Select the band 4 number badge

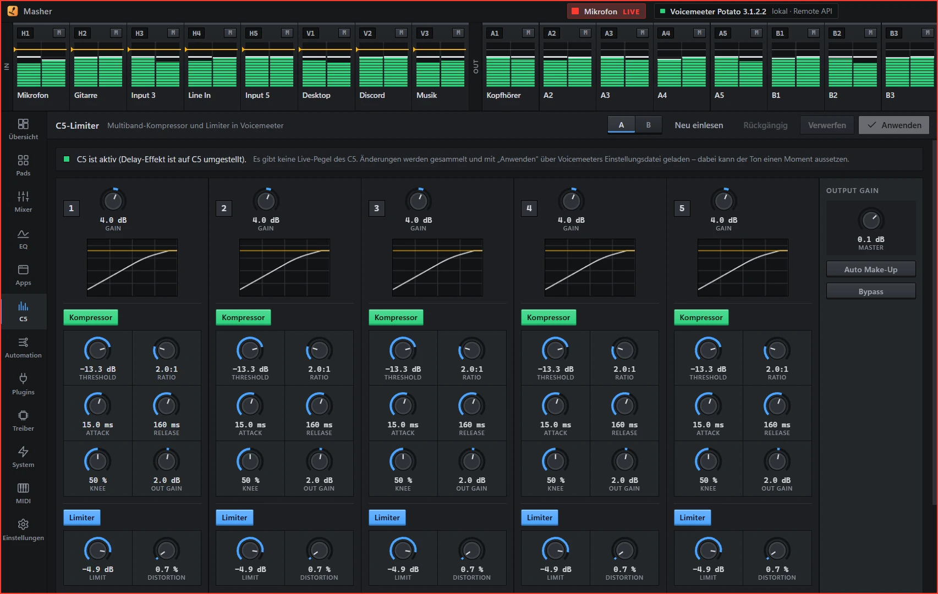tap(529, 208)
